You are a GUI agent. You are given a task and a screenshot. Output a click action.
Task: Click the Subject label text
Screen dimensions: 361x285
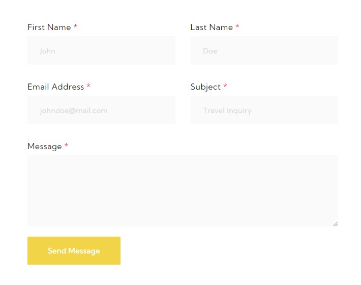point(205,87)
